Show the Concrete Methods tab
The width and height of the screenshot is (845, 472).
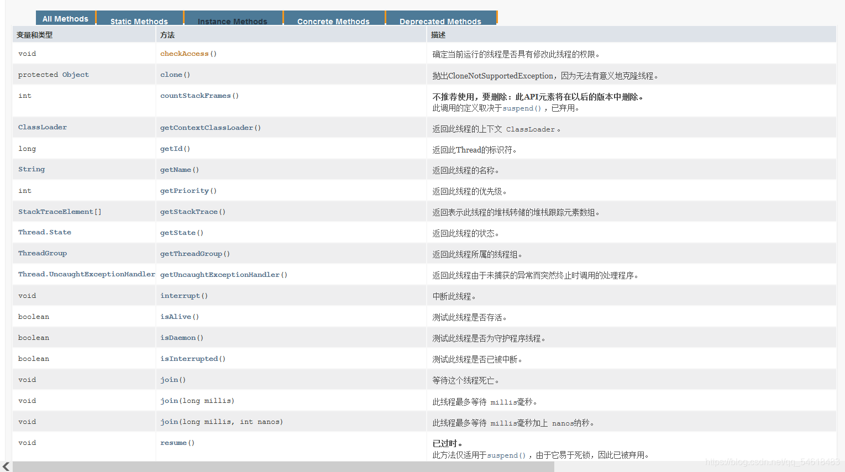333,21
